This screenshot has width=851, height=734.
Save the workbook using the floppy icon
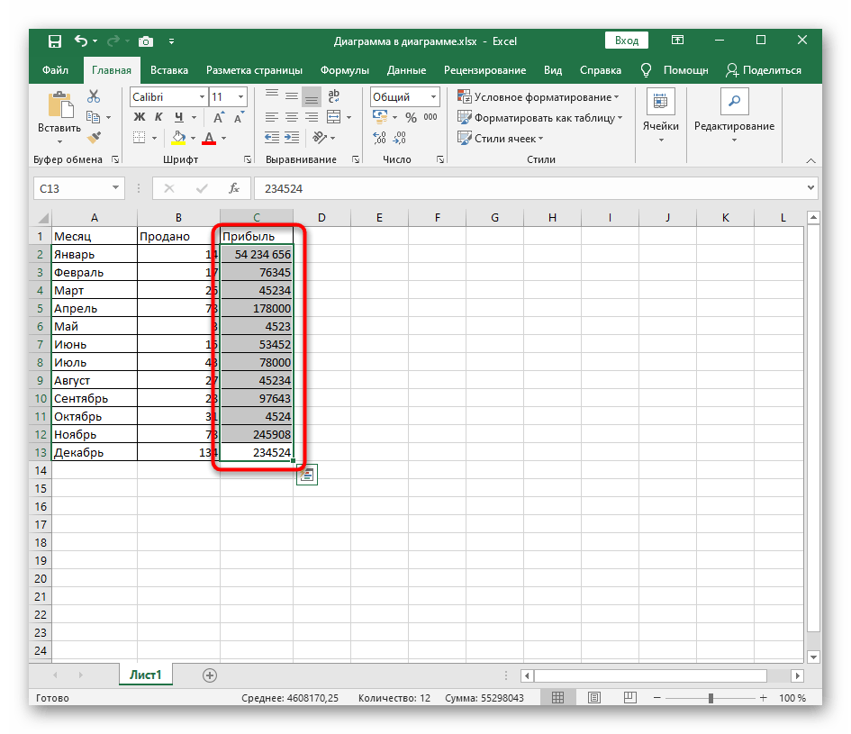click(x=54, y=41)
